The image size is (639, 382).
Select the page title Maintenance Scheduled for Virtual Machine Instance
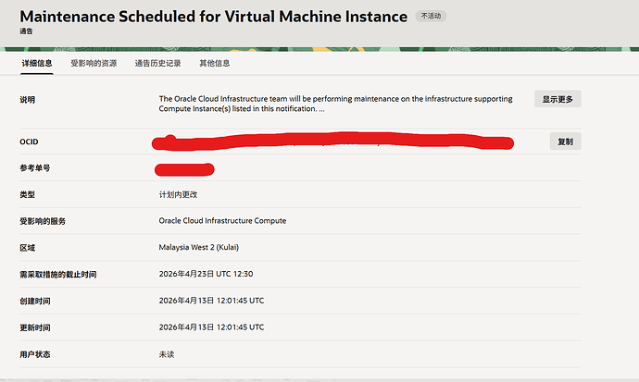(x=214, y=17)
